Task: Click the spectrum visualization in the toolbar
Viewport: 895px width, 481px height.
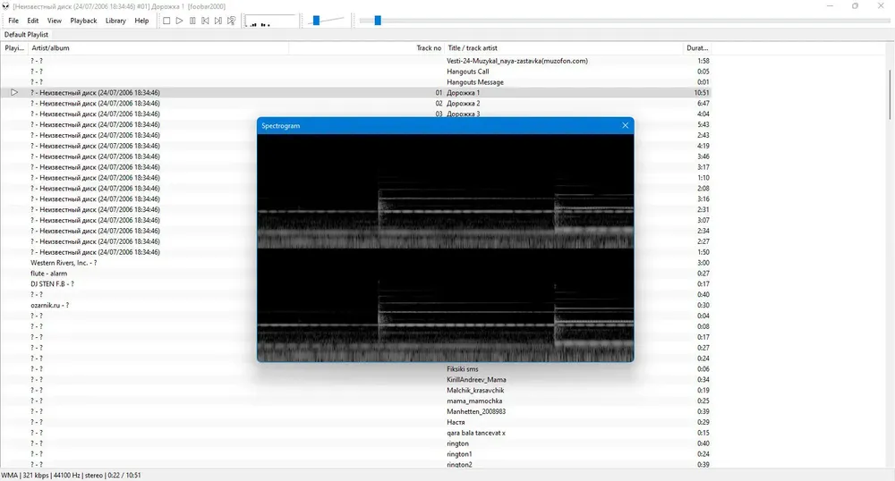Action: 271,21
